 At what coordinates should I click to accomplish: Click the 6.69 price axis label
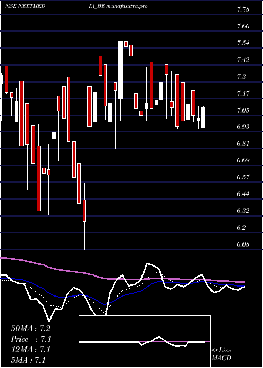(243, 160)
